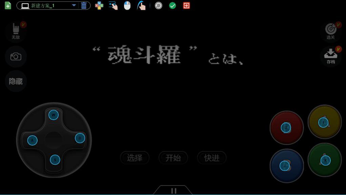
Task: Click the I key on yellow button
Action: pos(323,122)
